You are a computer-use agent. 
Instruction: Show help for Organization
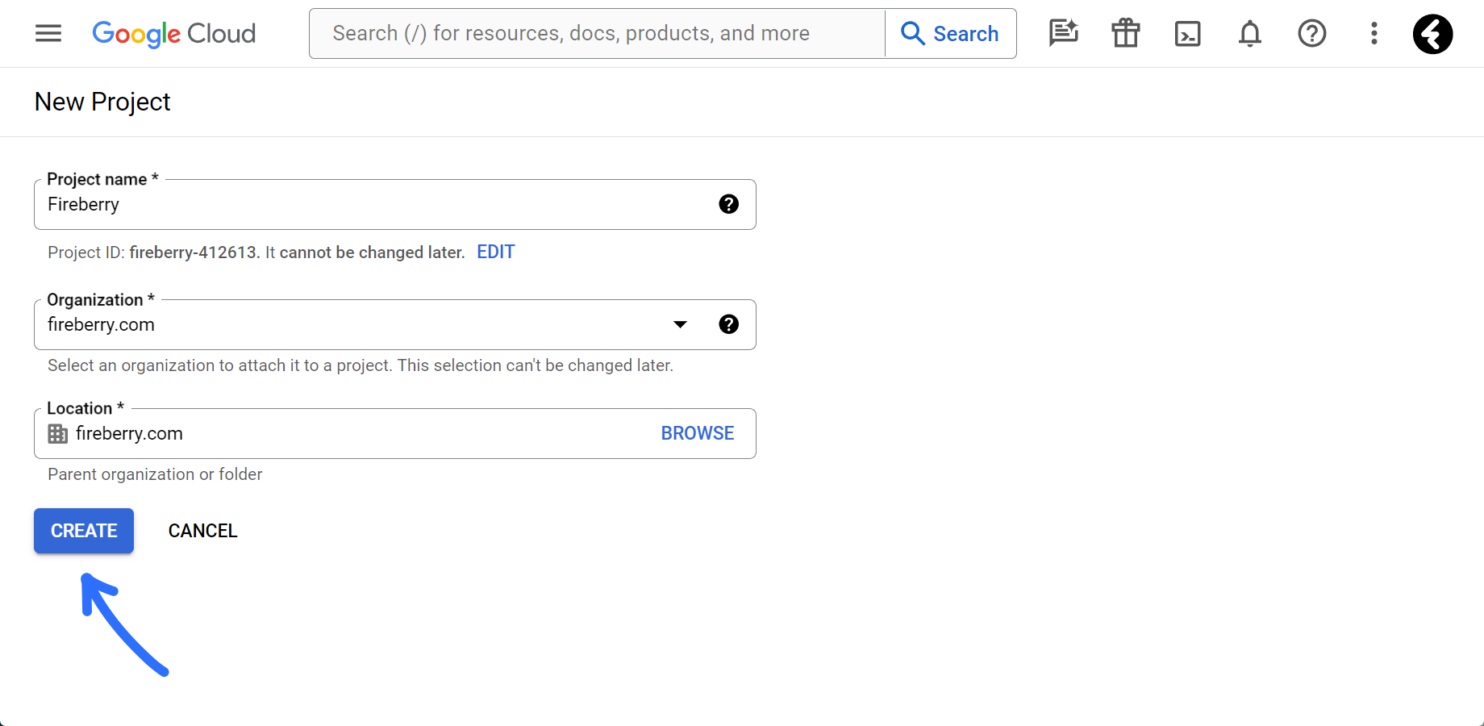(x=729, y=324)
